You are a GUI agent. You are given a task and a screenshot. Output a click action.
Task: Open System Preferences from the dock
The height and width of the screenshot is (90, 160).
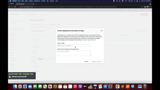coord(110,86)
